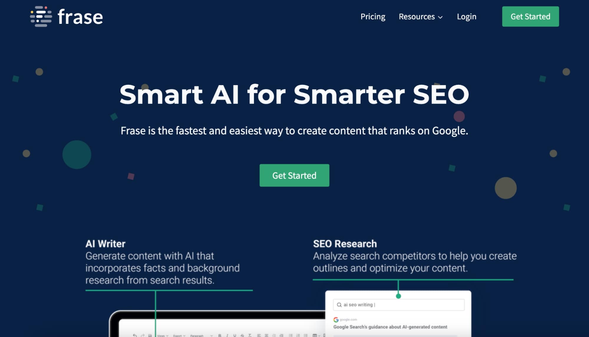
Task: Click the Frase logo icon
Action: tap(41, 16)
